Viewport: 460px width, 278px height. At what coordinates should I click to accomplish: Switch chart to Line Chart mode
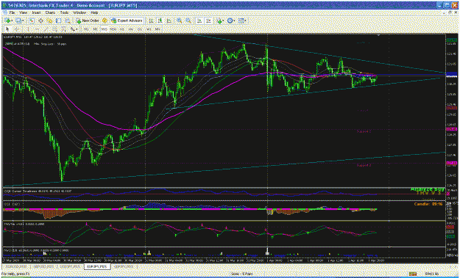click(169, 21)
